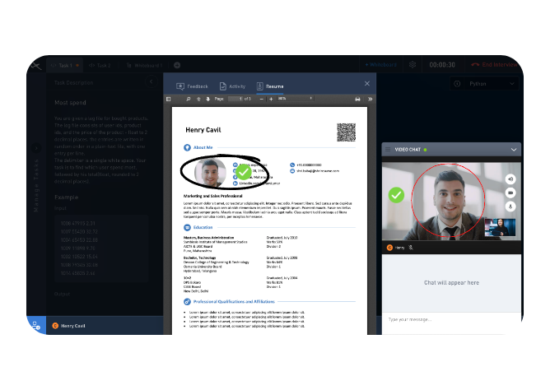The height and width of the screenshot is (390, 550).
Task: Click the + Whiteboard button
Action: point(381,65)
